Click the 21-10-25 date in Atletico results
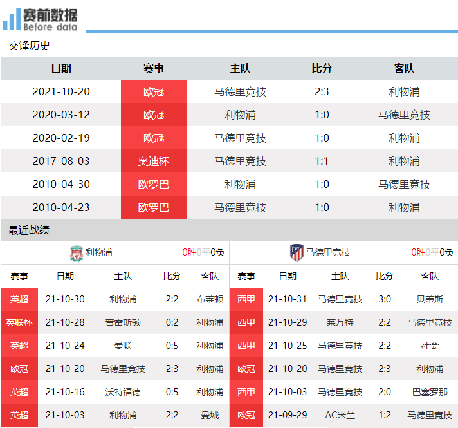The height and width of the screenshot is (428, 458). point(288,346)
